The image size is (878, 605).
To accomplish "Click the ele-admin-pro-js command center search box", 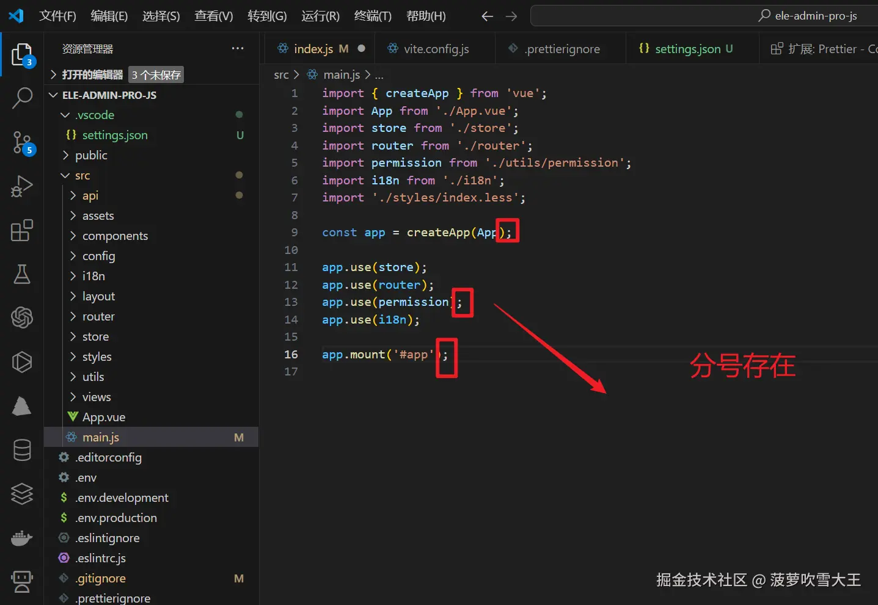I will 704,16.
